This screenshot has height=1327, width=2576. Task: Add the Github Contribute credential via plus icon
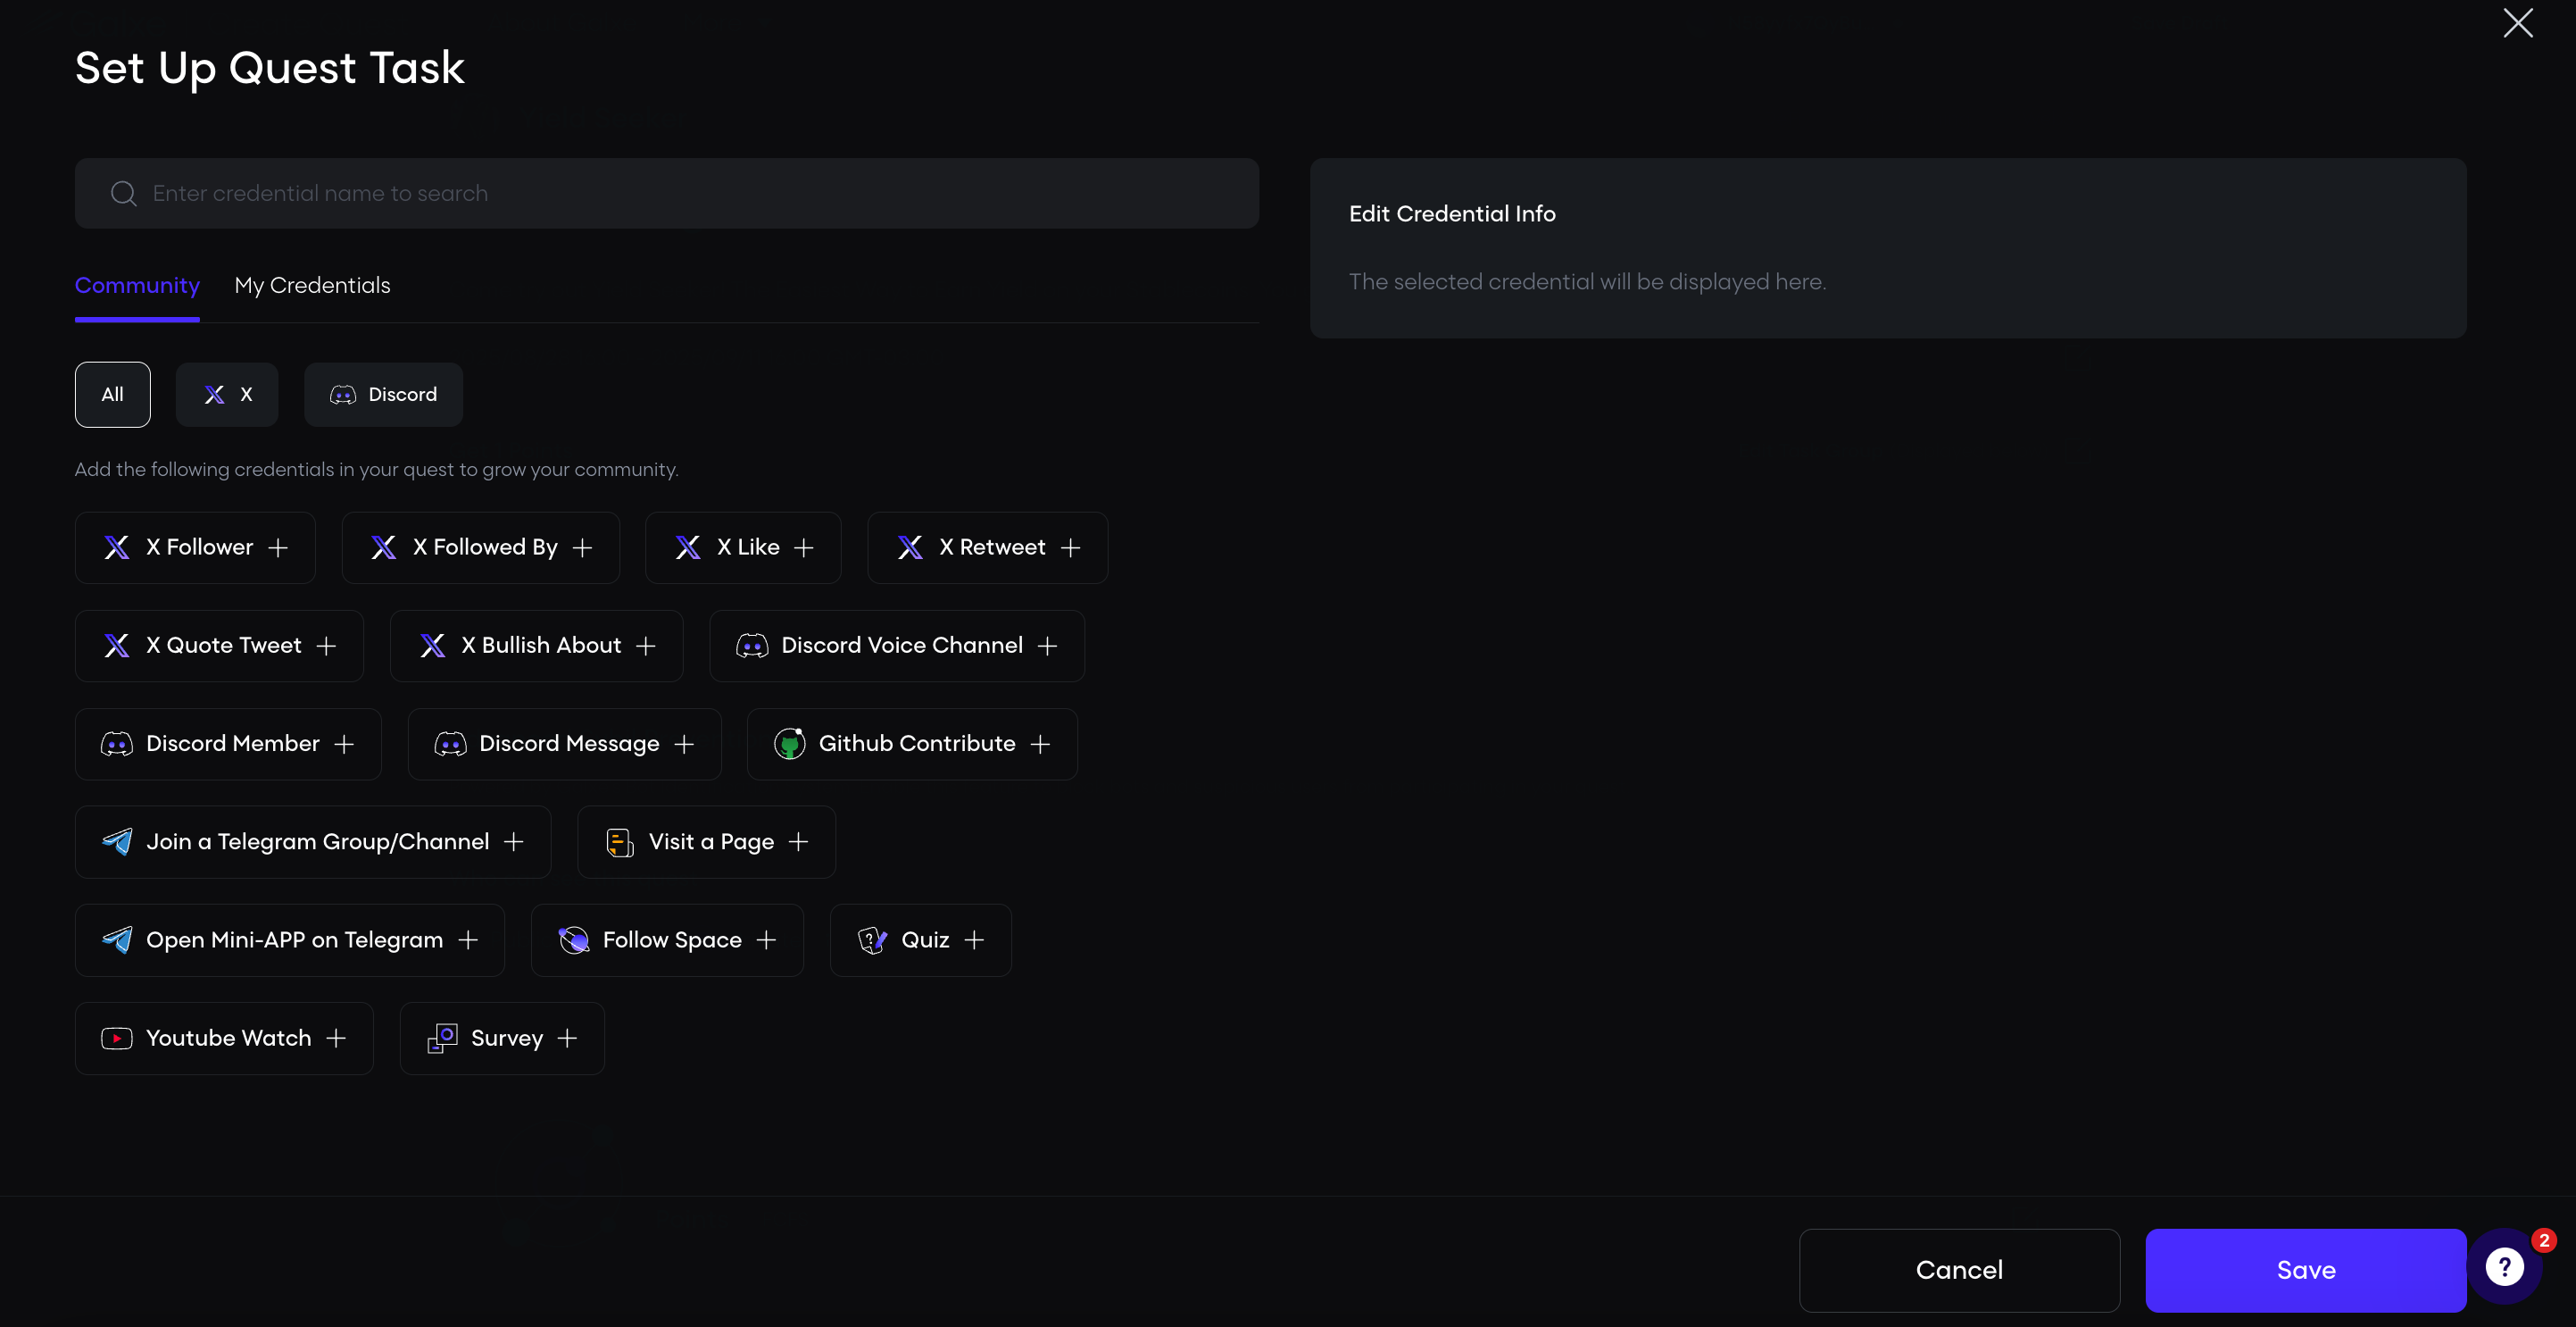1040,744
